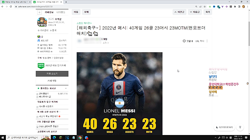Viewport: 250px width, 140px height.
Task: Switch to the 나의활동 tab
Action: [x=61, y=12]
